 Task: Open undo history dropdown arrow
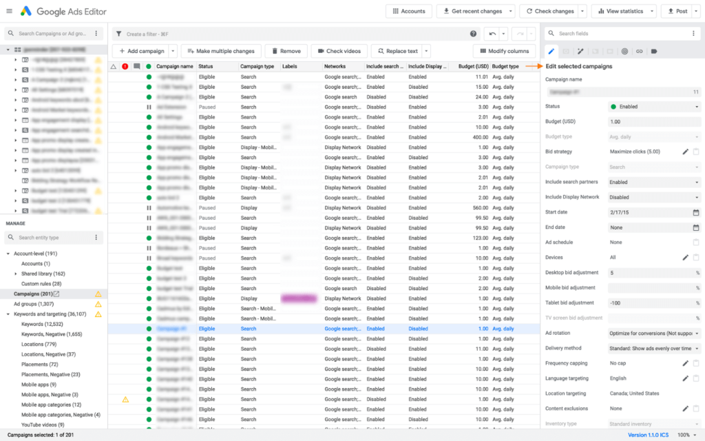tap(503, 34)
